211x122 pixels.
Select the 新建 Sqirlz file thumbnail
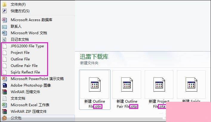(x=191, y=85)
